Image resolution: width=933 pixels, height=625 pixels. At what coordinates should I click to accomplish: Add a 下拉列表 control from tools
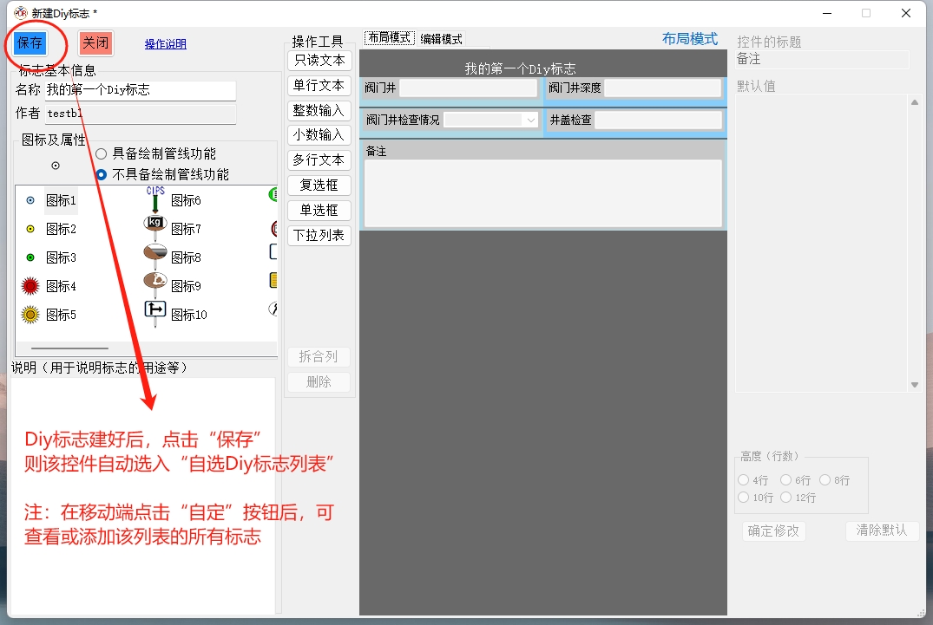click(x=319, y=235)
